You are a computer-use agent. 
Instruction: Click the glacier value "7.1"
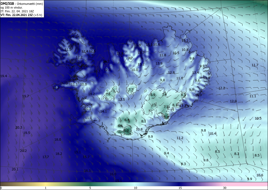[x=166, y=107]
